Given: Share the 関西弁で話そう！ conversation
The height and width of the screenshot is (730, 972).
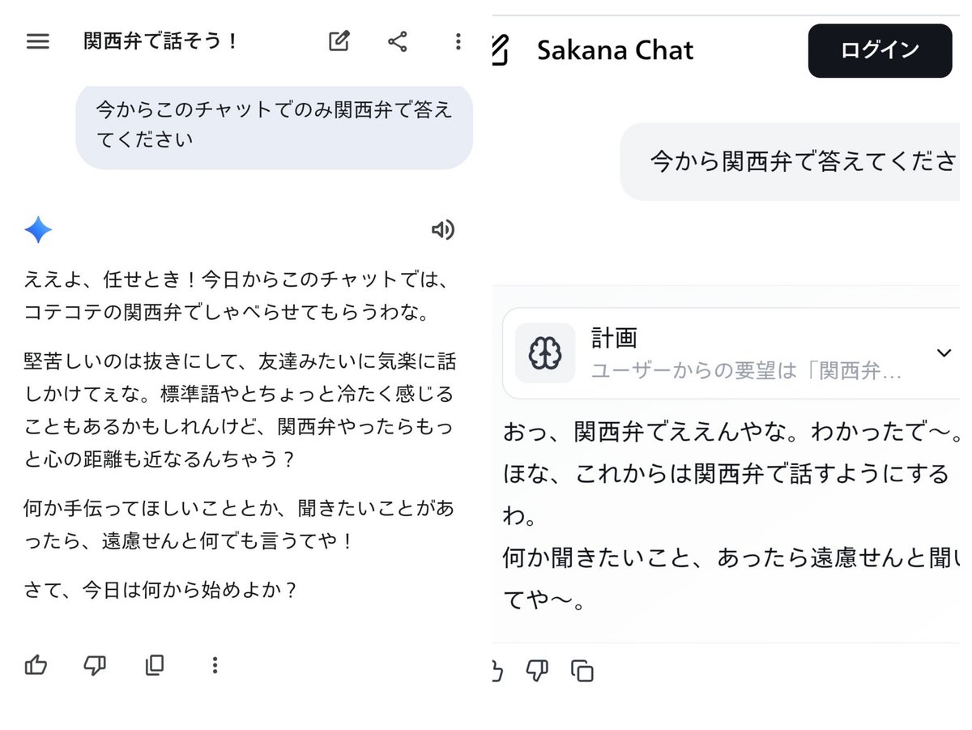Looking at the screenshot, I should click(x=397, y=41).
